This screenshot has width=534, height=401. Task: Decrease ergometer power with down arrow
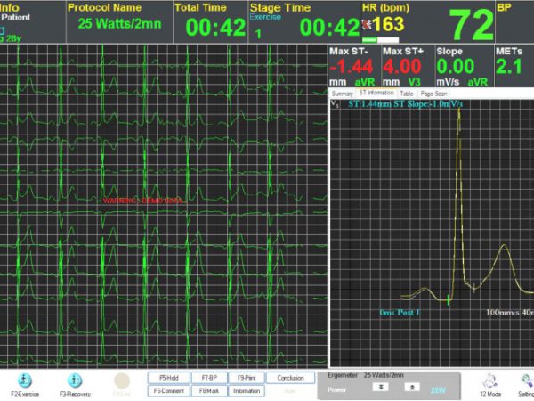pyautogui.click(x=379, y=389)
